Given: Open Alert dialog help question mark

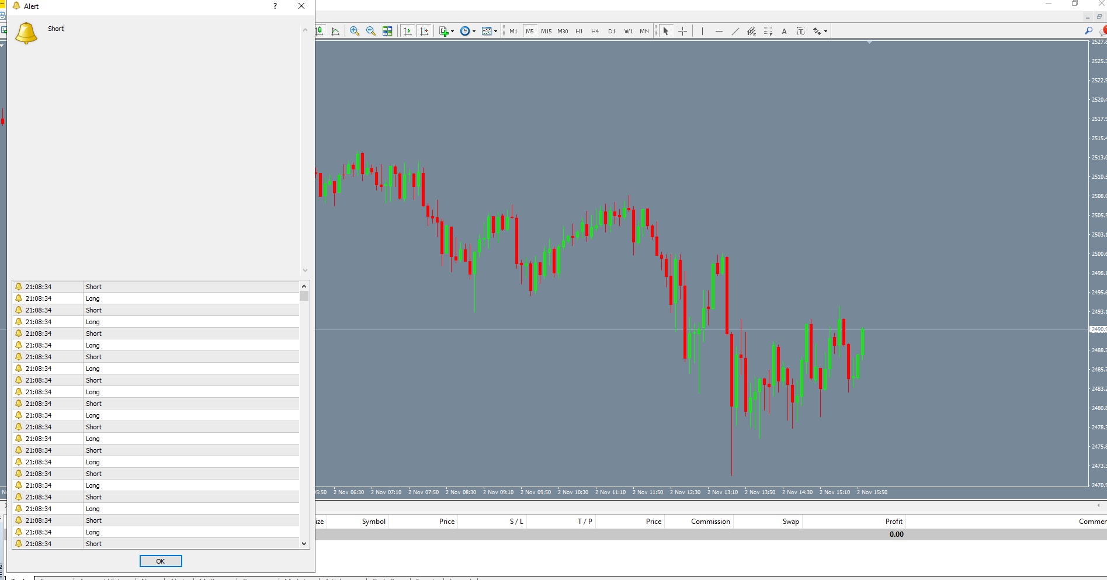Looking at the screenshot, I should (x=275, y=6).
